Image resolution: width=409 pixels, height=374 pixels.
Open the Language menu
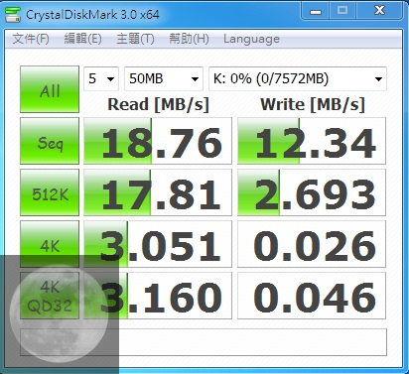(x=251, y=39)
